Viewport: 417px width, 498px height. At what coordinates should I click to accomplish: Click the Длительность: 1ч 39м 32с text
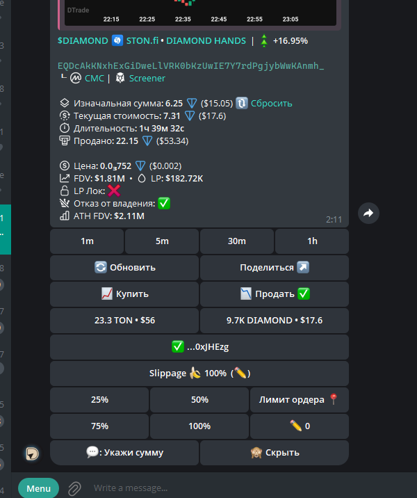[x=129, y=128]
